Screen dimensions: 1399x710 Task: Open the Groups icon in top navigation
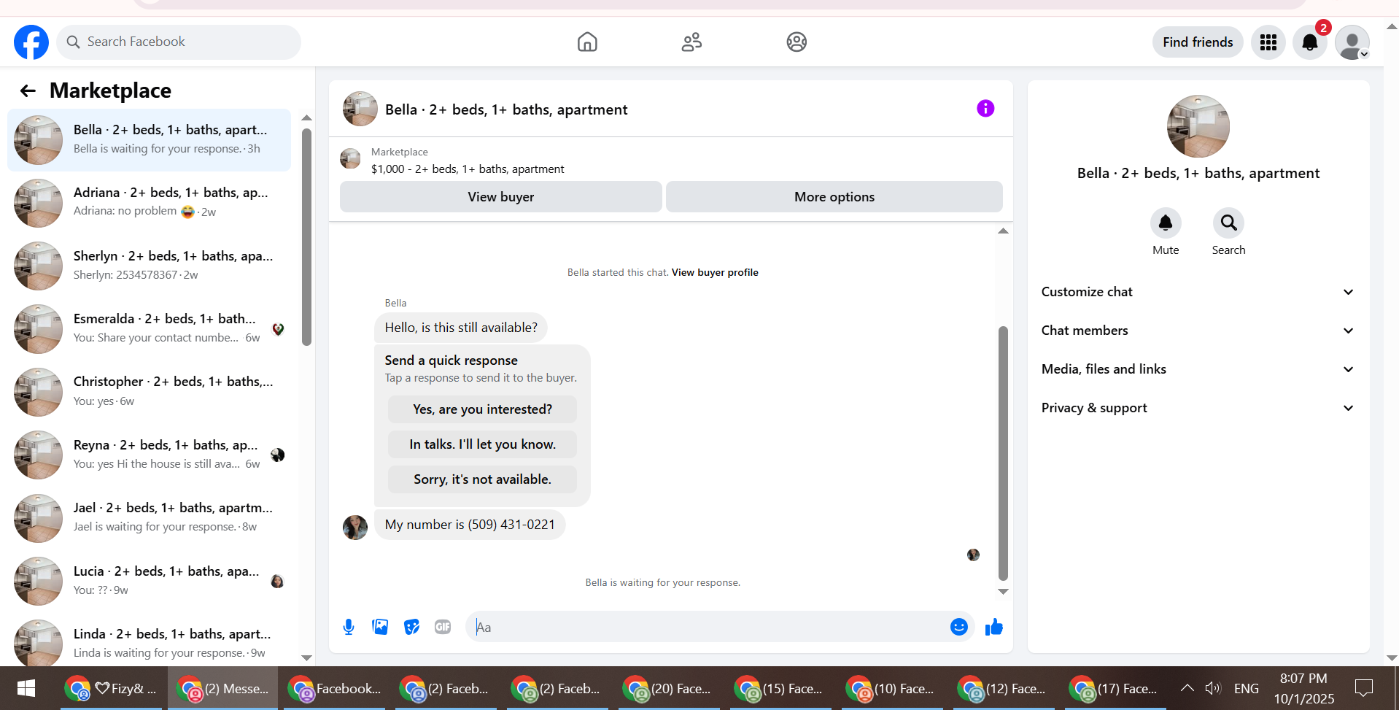797,42
